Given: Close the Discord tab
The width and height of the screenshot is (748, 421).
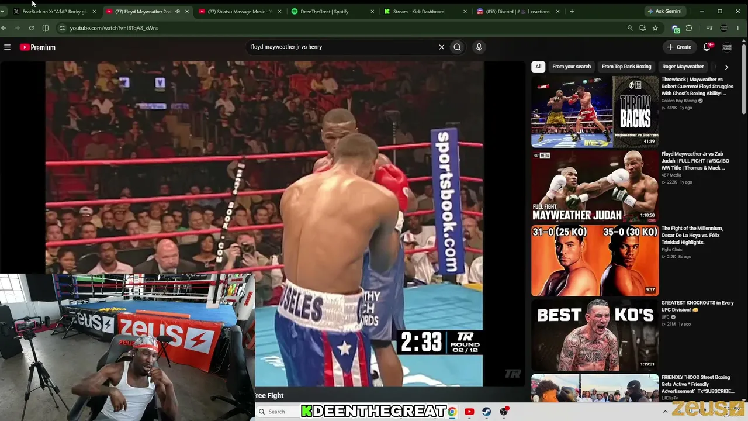Looking at the screenshot, I should 558,11.
